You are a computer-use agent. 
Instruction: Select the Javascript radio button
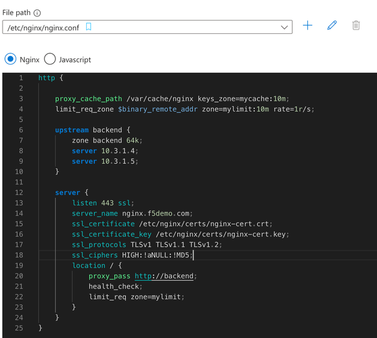50,60
